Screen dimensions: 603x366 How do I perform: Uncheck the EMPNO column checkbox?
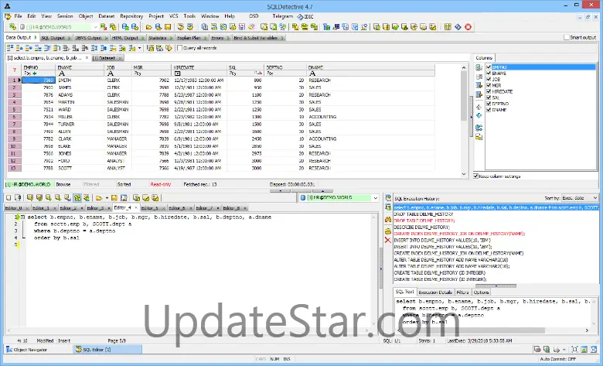tap(489, 67)
